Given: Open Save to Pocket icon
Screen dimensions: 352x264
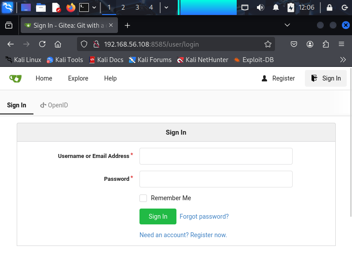Looking at the screenshot, I should pyautogui.click(x=294, y=44).
